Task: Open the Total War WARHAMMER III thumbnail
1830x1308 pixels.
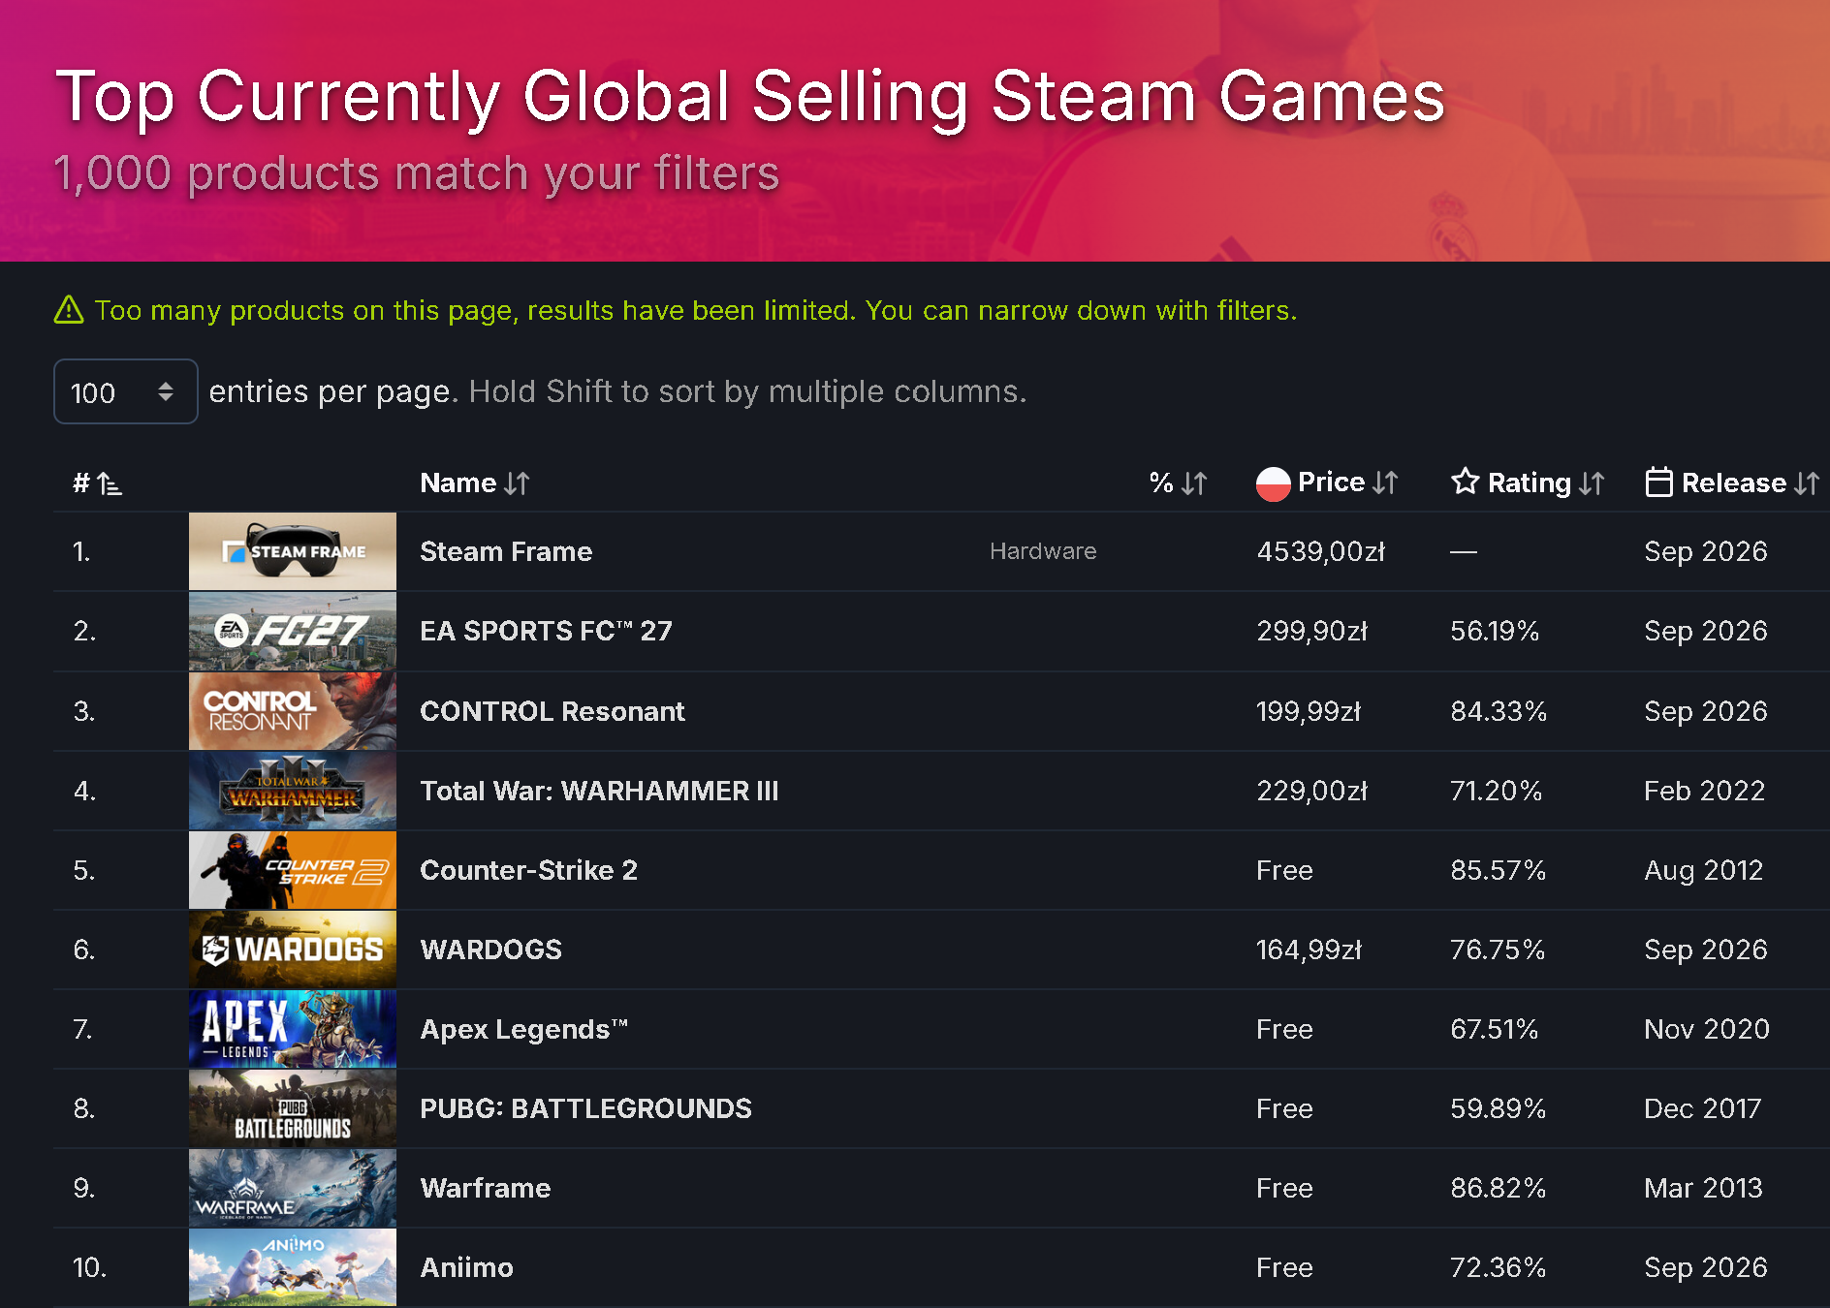Action: click(x=293, y=791)
